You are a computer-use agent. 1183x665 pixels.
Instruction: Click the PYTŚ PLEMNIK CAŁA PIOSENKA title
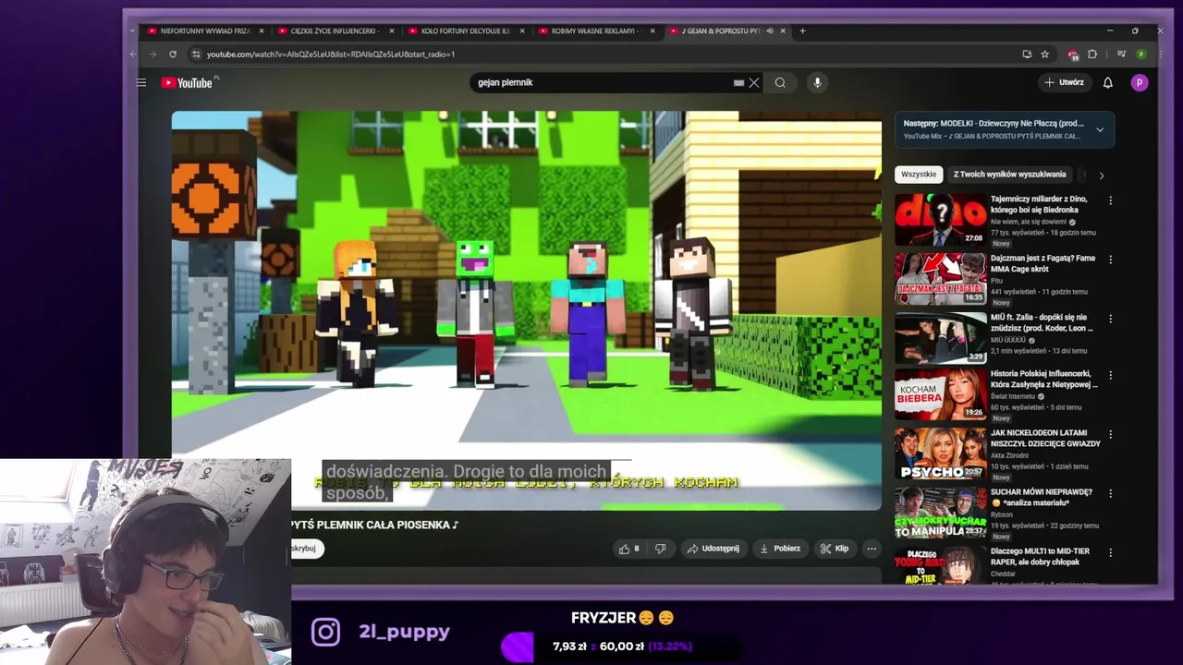(x=374, y=525)
